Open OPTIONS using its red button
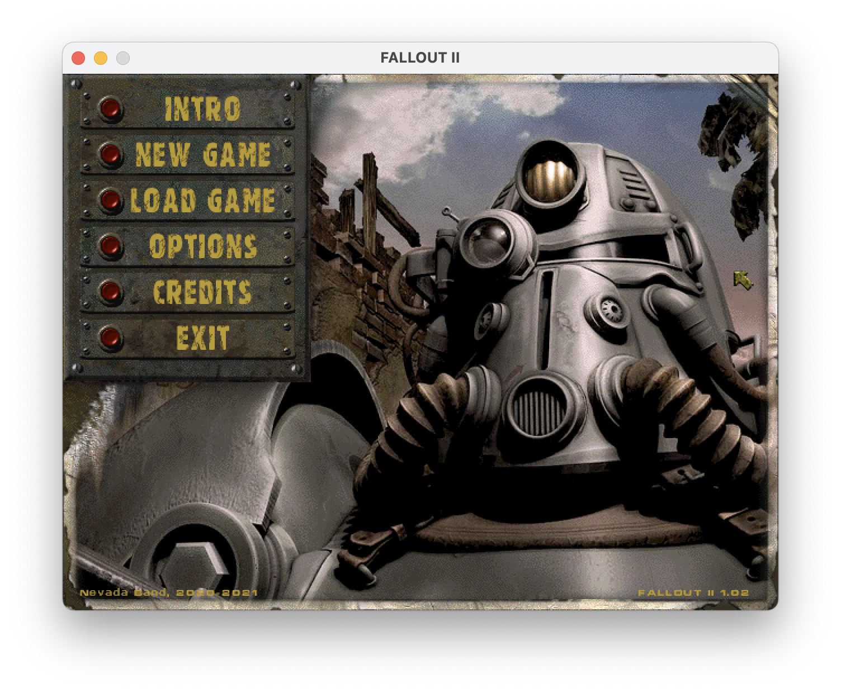 [111, 246]
